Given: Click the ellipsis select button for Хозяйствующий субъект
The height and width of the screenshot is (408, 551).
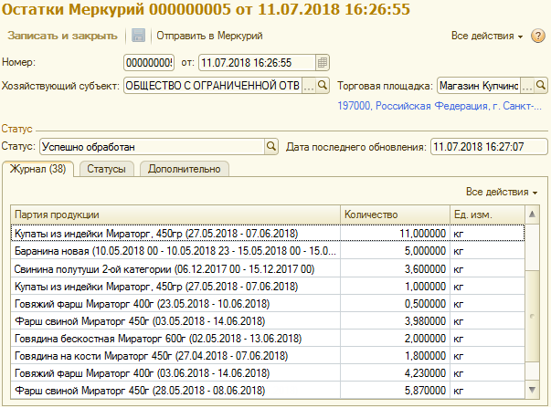Looking at the screenshot, I should pyautogui.click(x=309, y=85).
